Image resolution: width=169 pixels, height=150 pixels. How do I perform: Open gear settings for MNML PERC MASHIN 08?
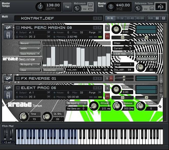[x=8, y=28]
